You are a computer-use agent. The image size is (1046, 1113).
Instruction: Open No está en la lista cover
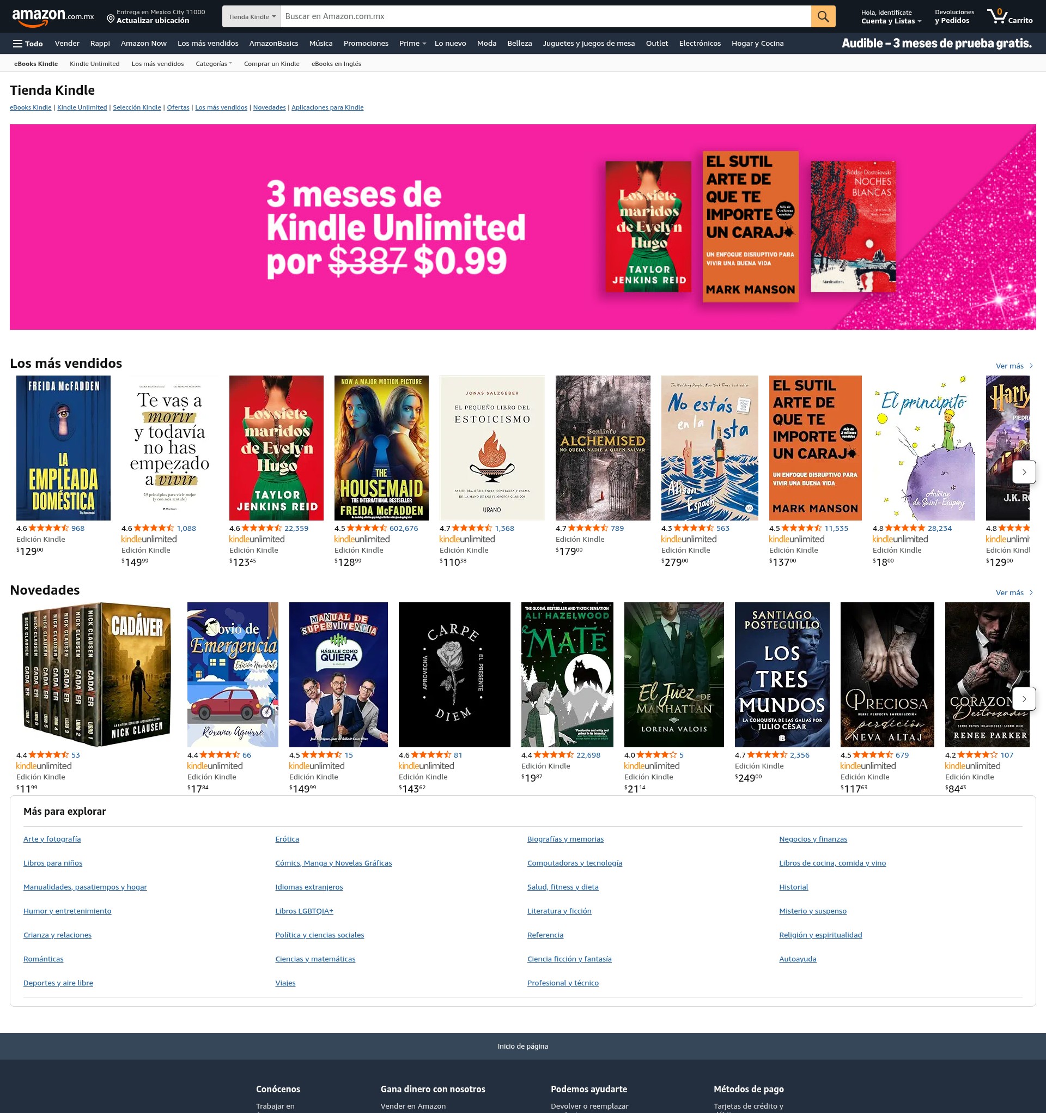click(x=710, y=448)
